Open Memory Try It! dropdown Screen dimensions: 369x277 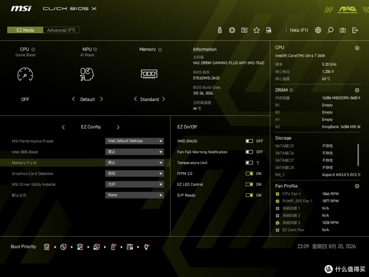(x=134, y=162)
